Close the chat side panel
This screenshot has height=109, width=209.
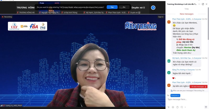click(x=206, y=4)
